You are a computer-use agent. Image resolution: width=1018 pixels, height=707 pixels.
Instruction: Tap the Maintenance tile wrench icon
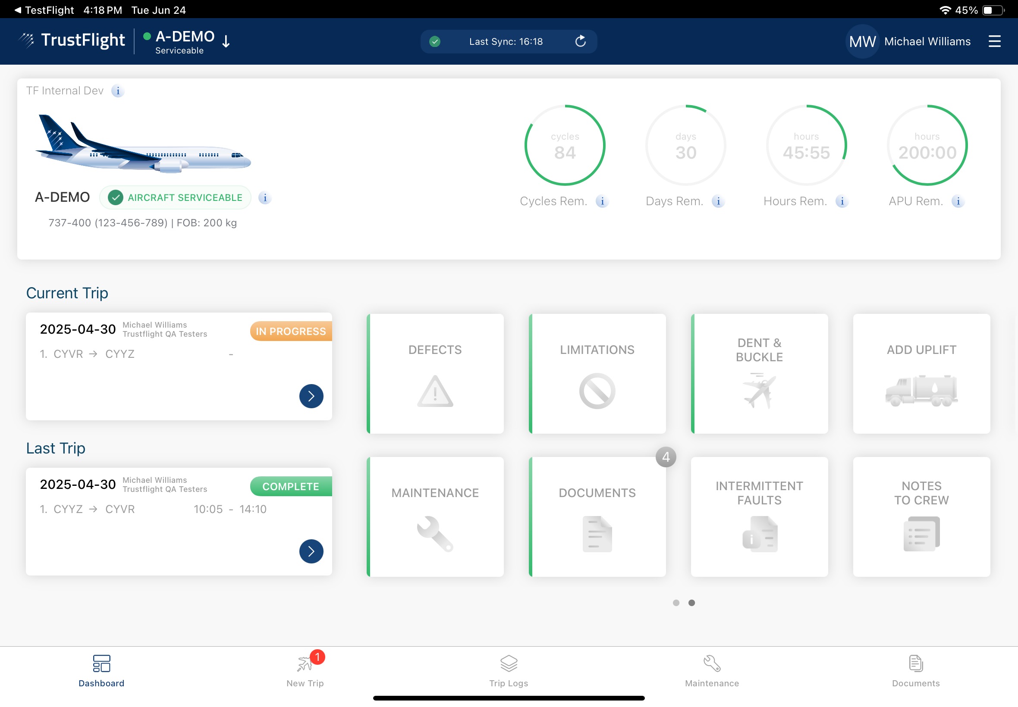[x=435, y=534]
